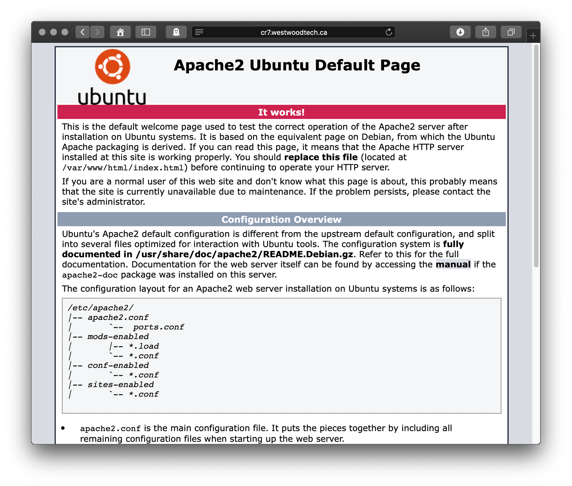Viewport: 572px width, 486px height.
Task: Open the downloads icon
Action: pos(460,32)
